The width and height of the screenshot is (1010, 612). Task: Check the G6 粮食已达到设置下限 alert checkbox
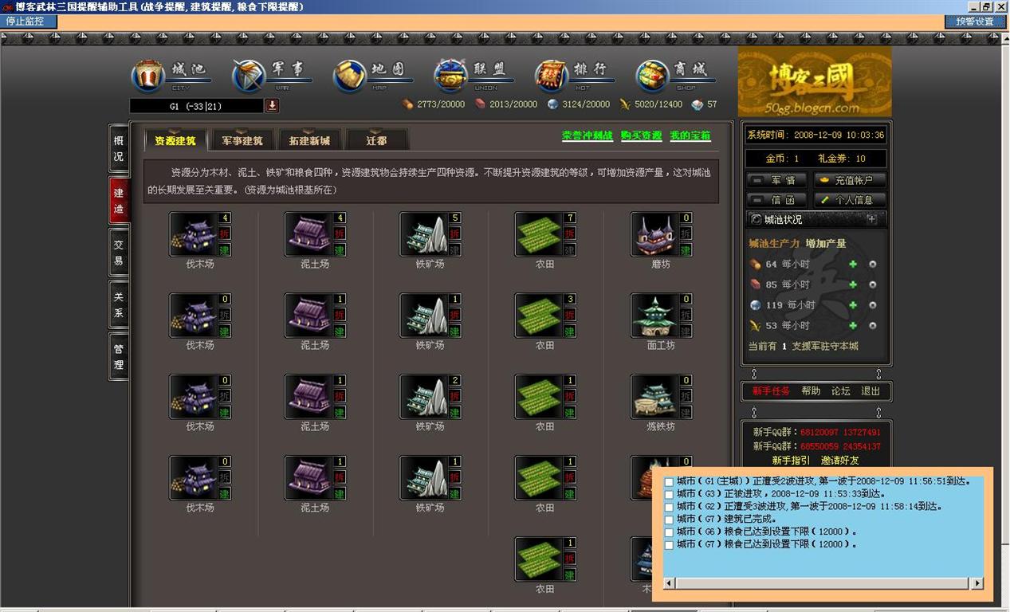669,532
